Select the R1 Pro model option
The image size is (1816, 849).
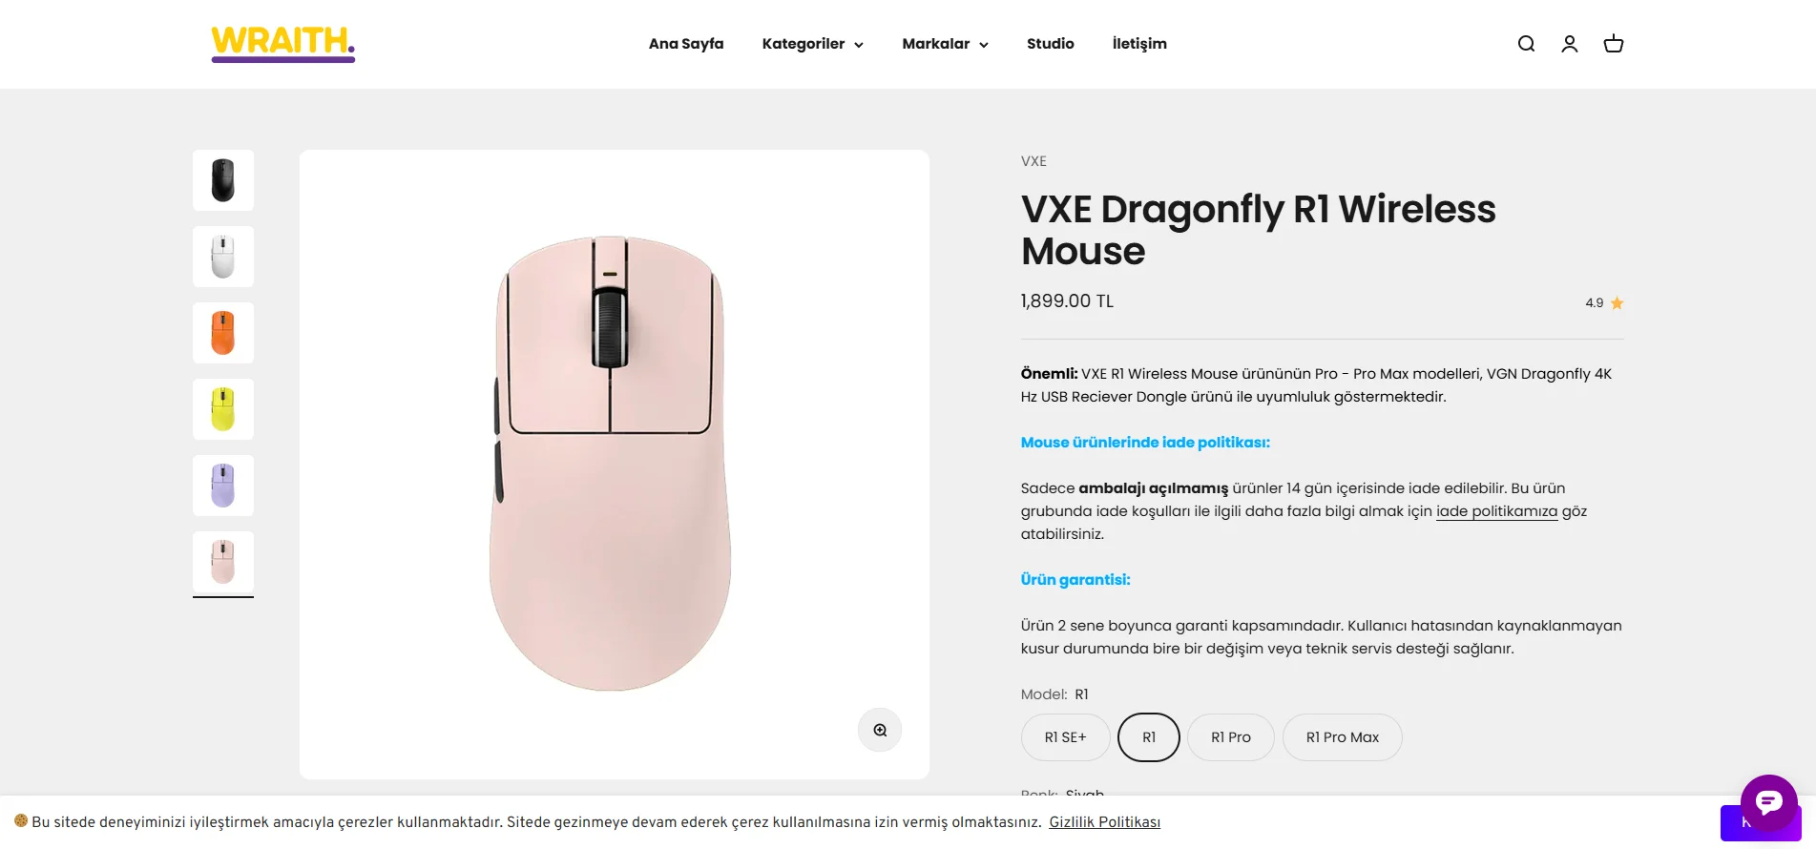click(x=1230, y=737)
